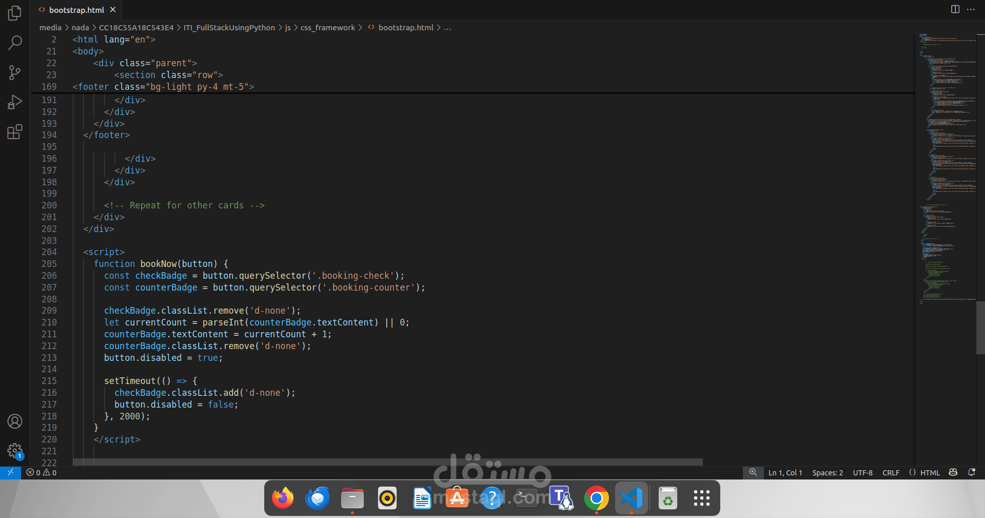The height and width of the screenshot is (518, 985).
Task: Click the Copilot icon in status bar
Action: [x=953, y=472]
